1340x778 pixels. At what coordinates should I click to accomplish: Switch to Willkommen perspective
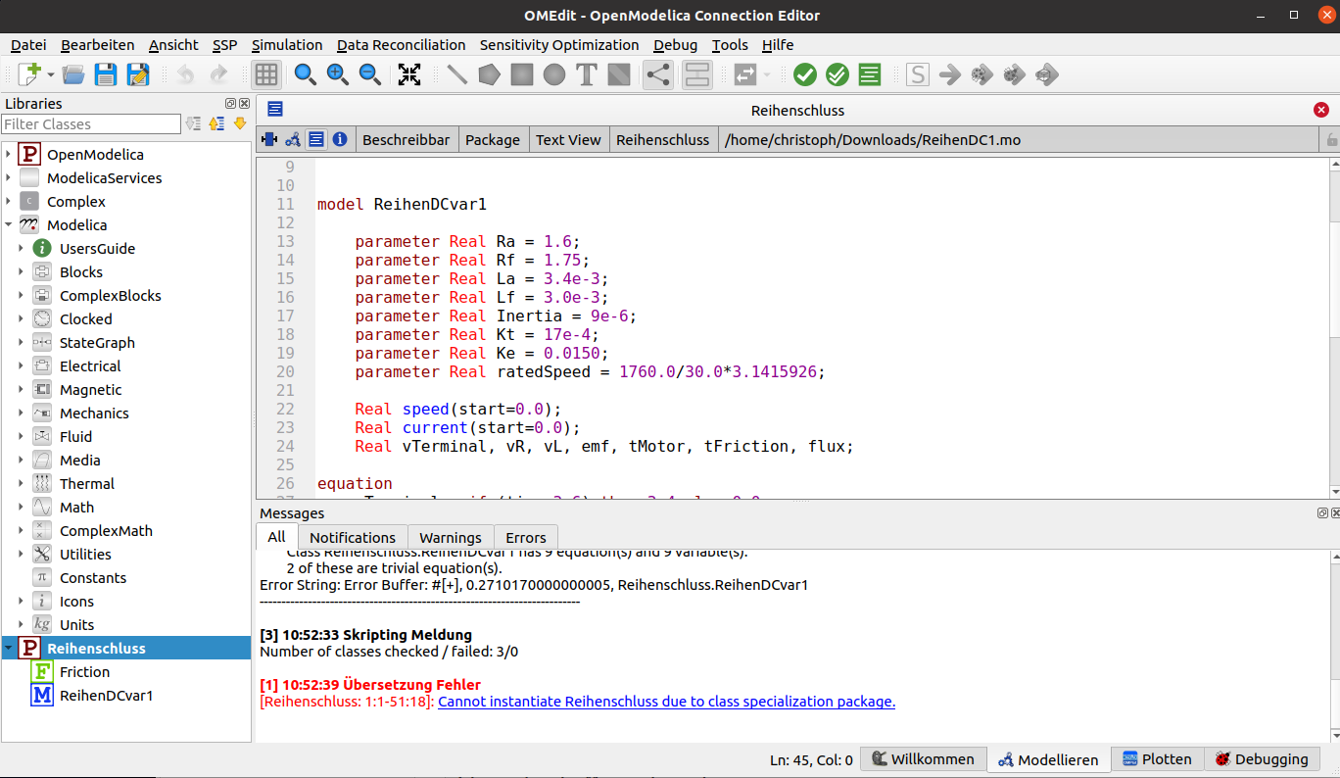[x=923, y=759]
